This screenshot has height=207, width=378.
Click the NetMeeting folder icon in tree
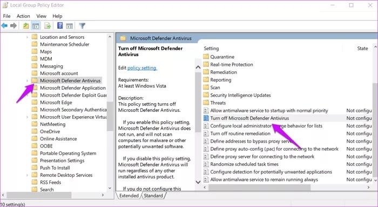pyautogui.click(x=35, y=124)
